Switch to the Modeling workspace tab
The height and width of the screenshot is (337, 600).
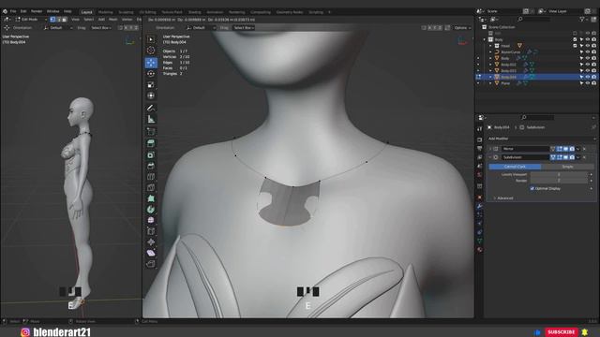click(105, 12)
